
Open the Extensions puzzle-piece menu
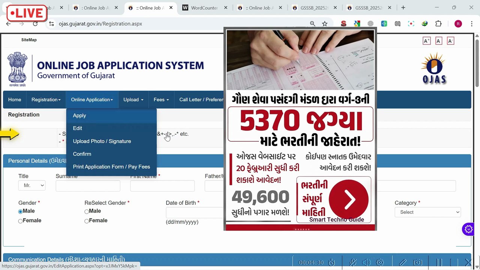tap(438, 24)
